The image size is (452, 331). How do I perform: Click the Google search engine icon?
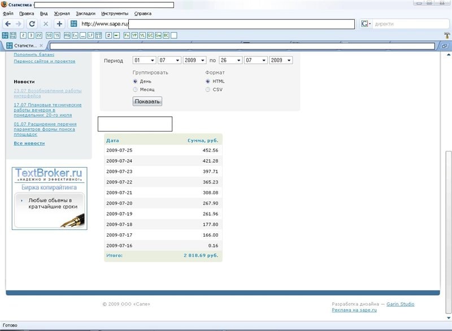[365, 24]
